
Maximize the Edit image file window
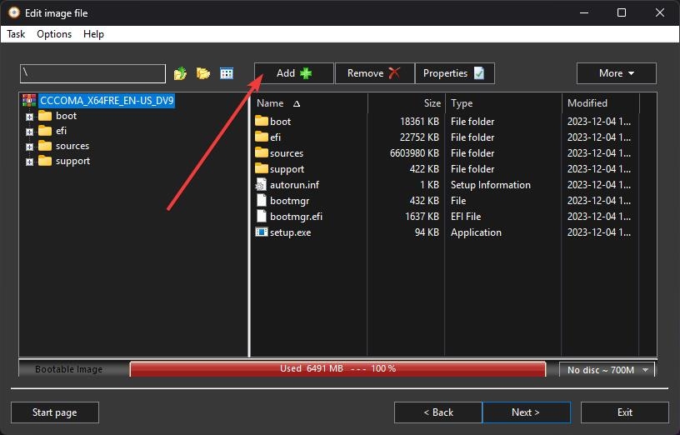(x=622, y=12)
